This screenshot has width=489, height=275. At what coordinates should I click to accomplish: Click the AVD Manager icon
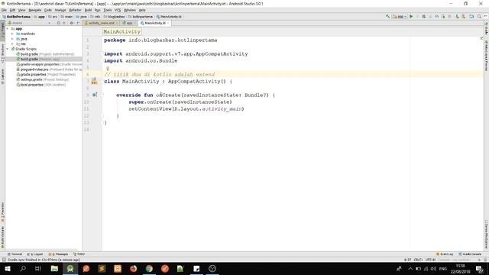point(457,17)
